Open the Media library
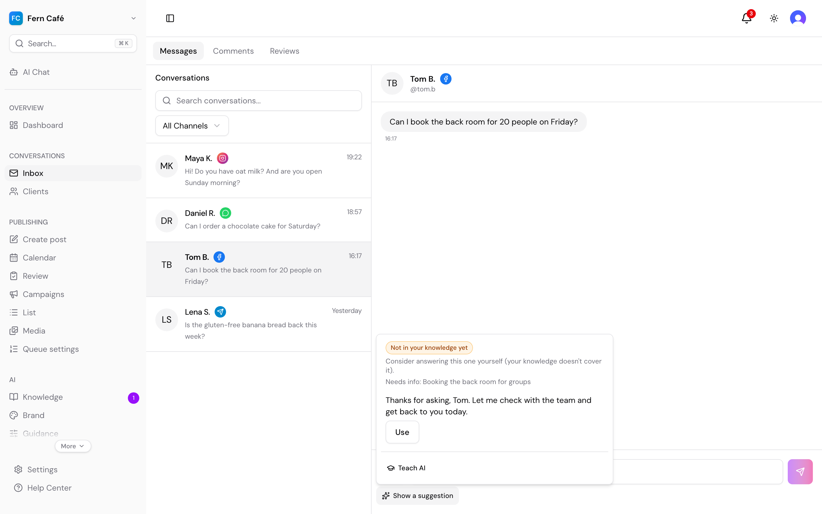Viewport: 822px width, 514px height. tap(73, 331)
